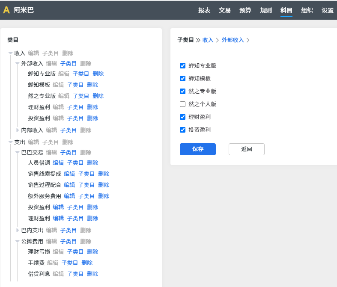Image resolution: width=337 pixels, height=287 pixels.
Task: Open the 规则 menu item
Action: [x=265, y=10]
